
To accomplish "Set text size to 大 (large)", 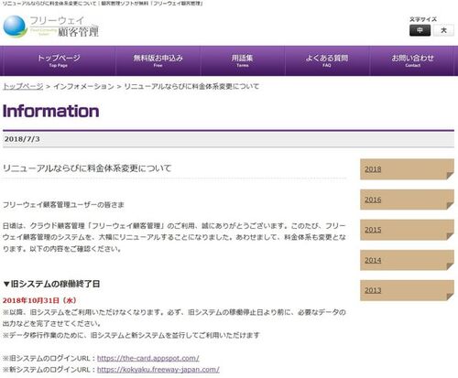I will pos(443,30).
